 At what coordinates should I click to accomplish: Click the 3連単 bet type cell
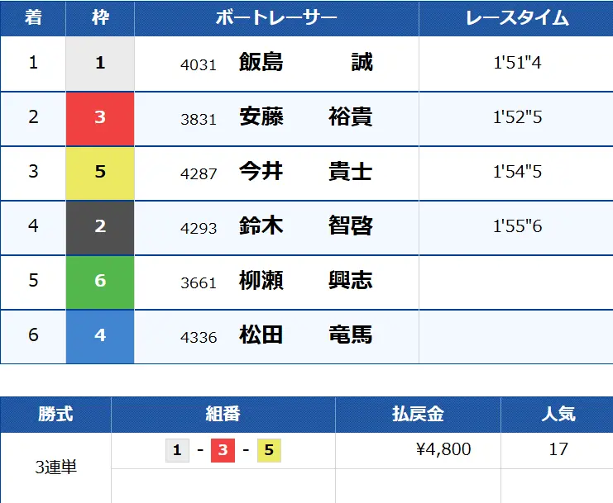[55, 467]
